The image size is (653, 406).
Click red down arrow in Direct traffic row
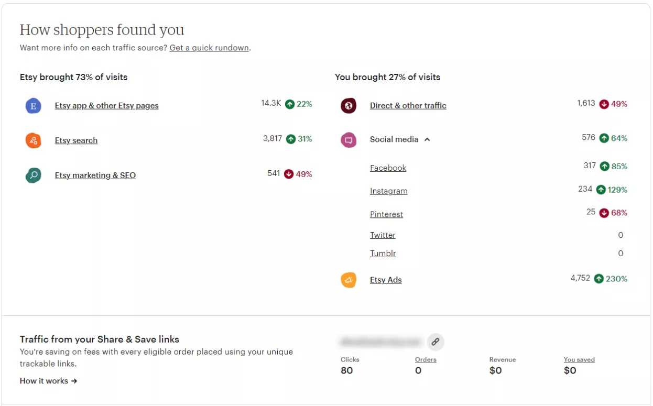point(604,104)
